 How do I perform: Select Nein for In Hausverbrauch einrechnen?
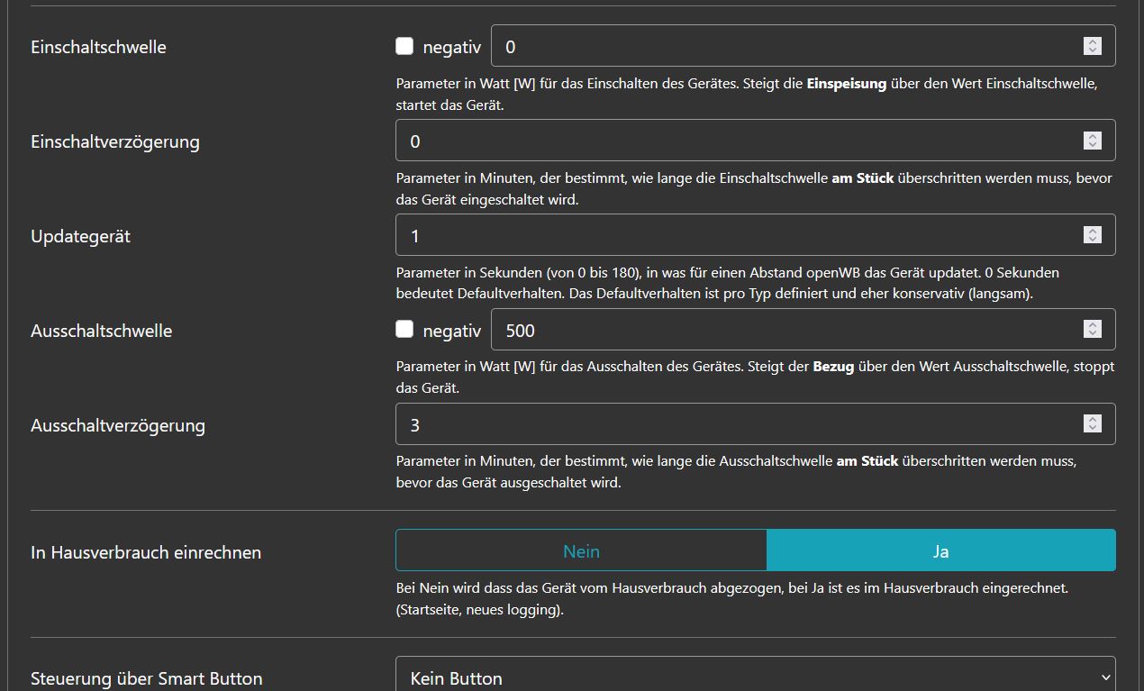pyautogui.click(x=581, y=550)
